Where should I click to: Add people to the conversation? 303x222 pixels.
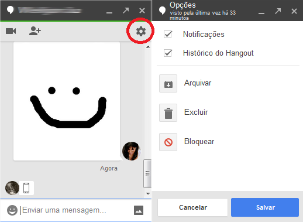pyautogui.click(x=35, y=31)
